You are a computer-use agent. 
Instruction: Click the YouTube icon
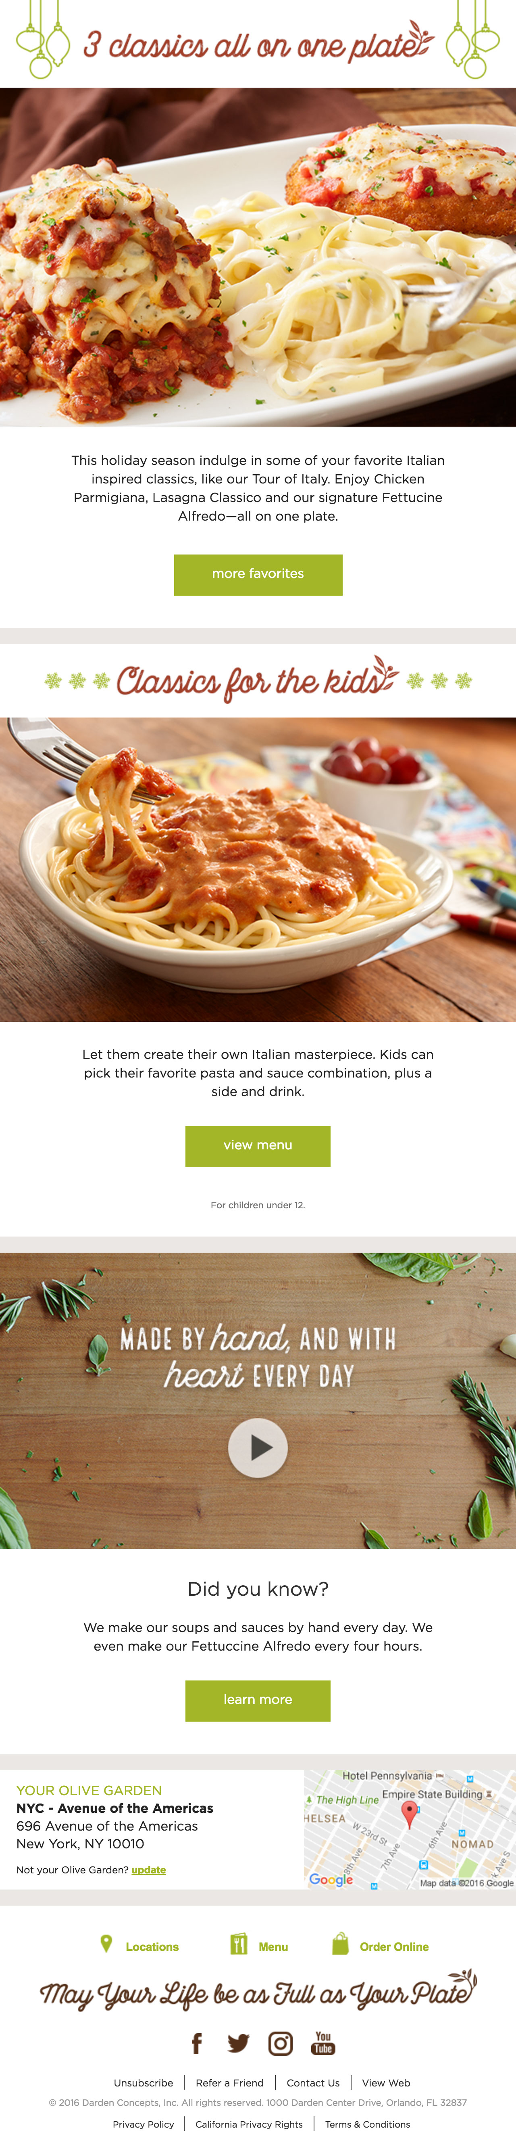click(x=323, y=2043)
